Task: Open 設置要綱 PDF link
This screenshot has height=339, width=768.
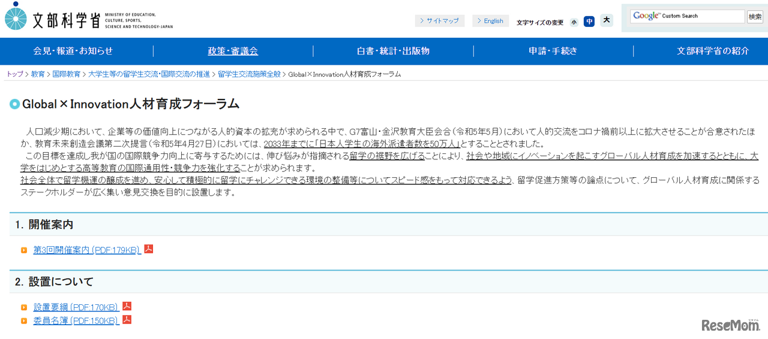Action: (76, 307)
